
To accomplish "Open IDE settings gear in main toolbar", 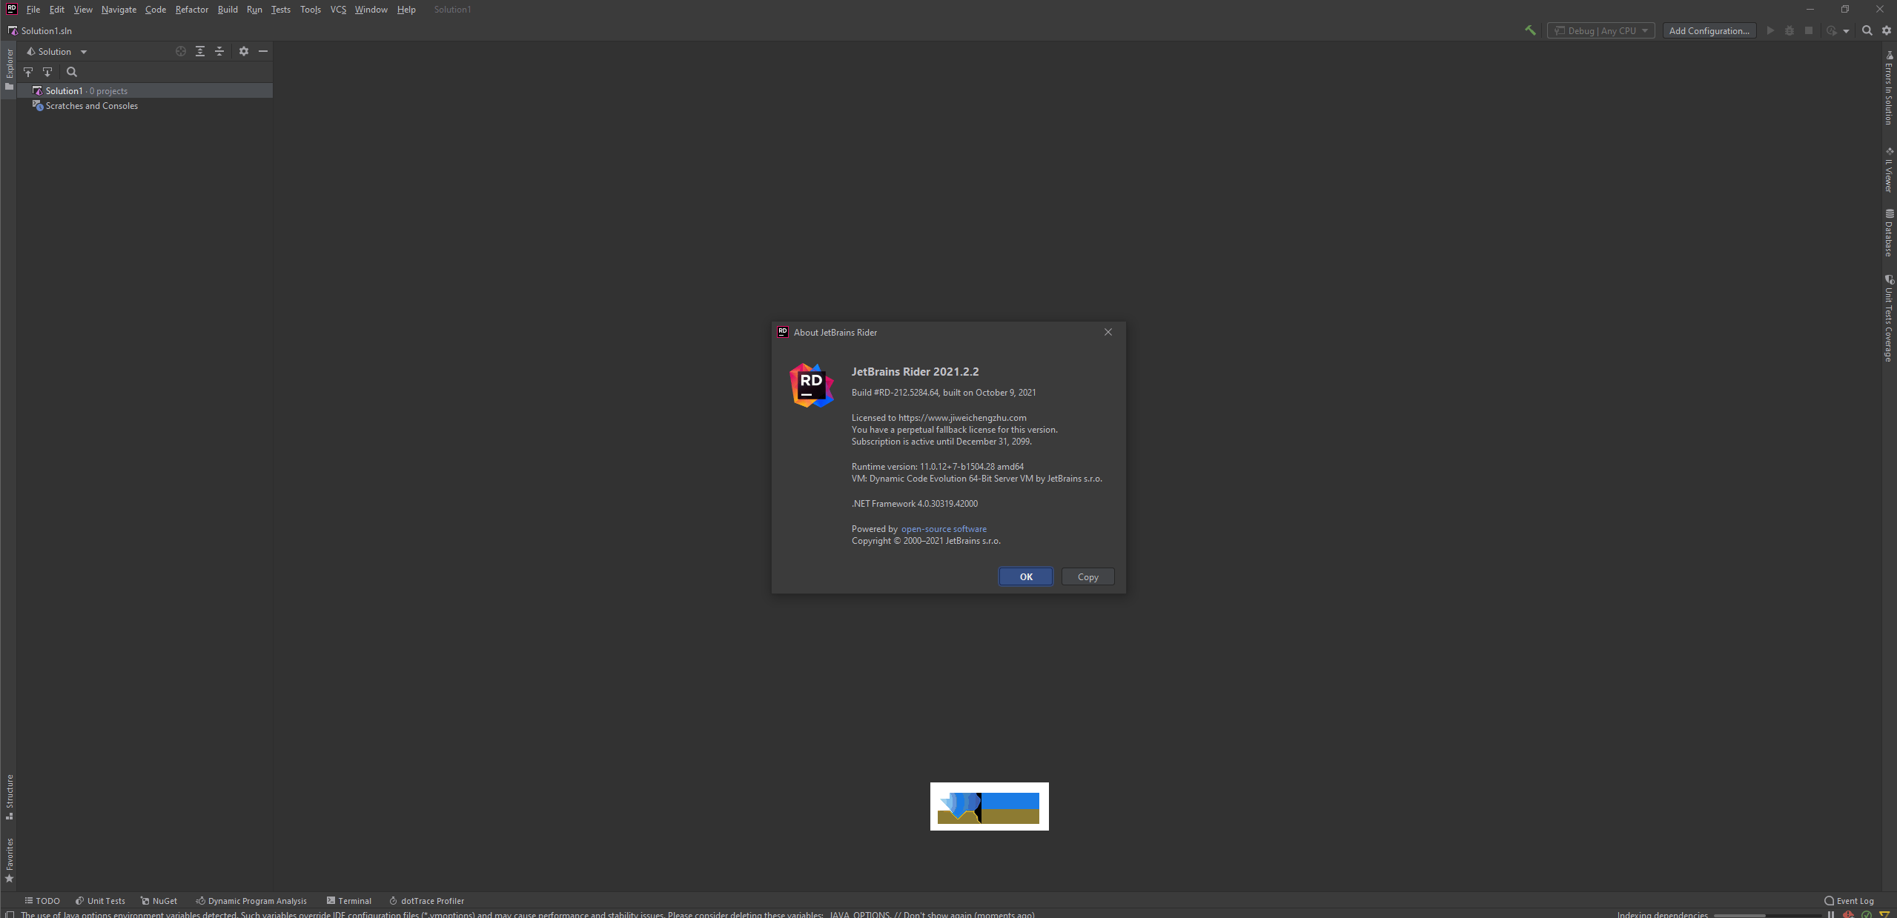I will pos(1887,30).
